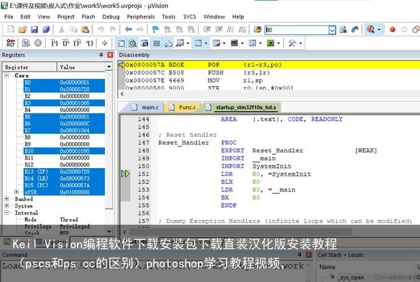Toggle the Command Window icon
Screen dimensions: 420x282
click(121, 43)
